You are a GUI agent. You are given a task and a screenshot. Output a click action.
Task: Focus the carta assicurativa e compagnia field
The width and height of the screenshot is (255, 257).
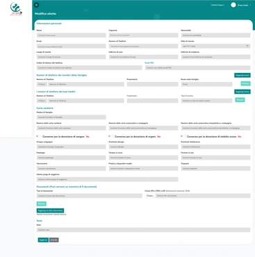point(143,128)
